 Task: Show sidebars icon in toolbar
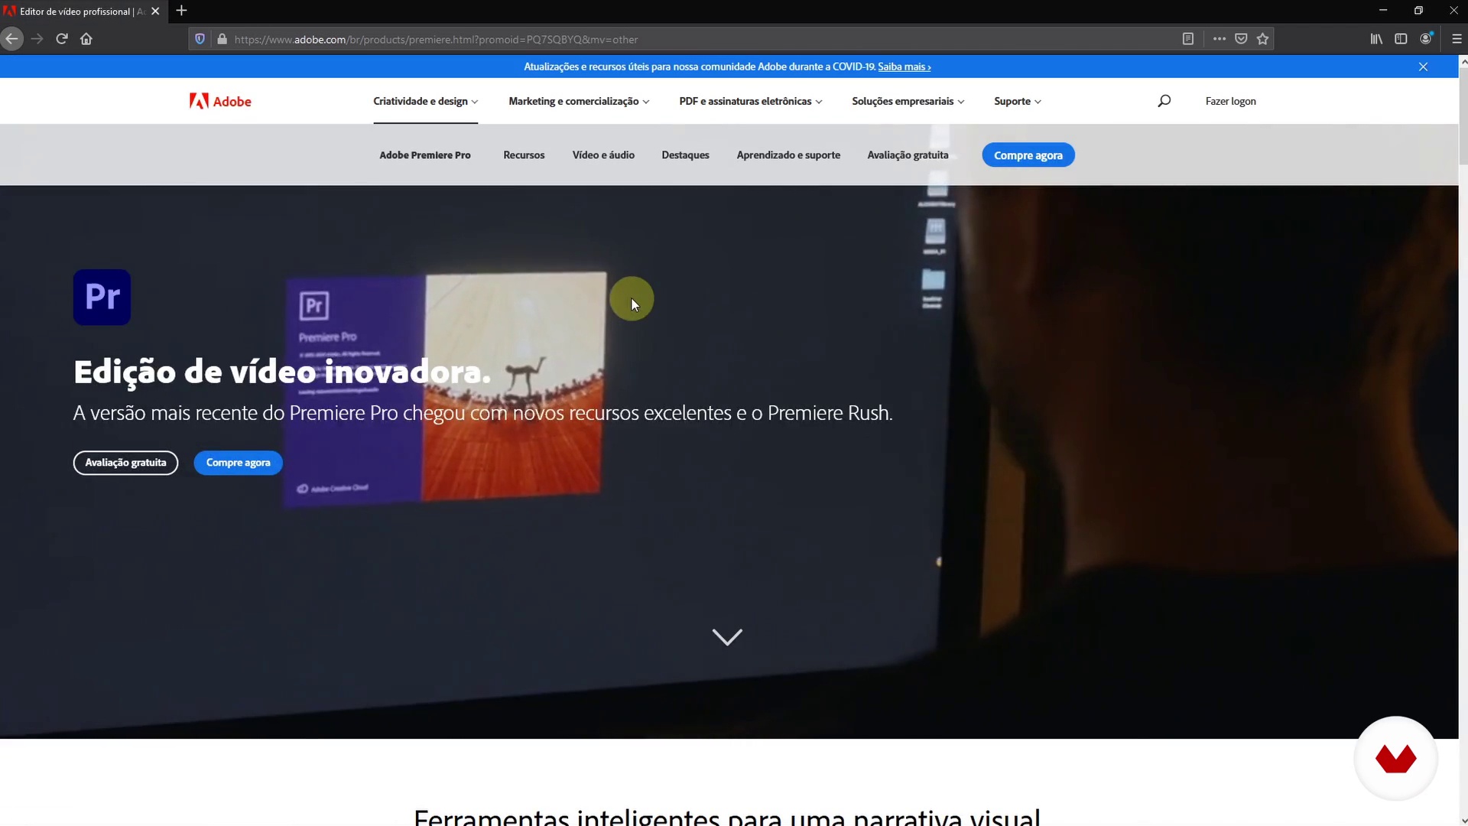coord(1401,39)
